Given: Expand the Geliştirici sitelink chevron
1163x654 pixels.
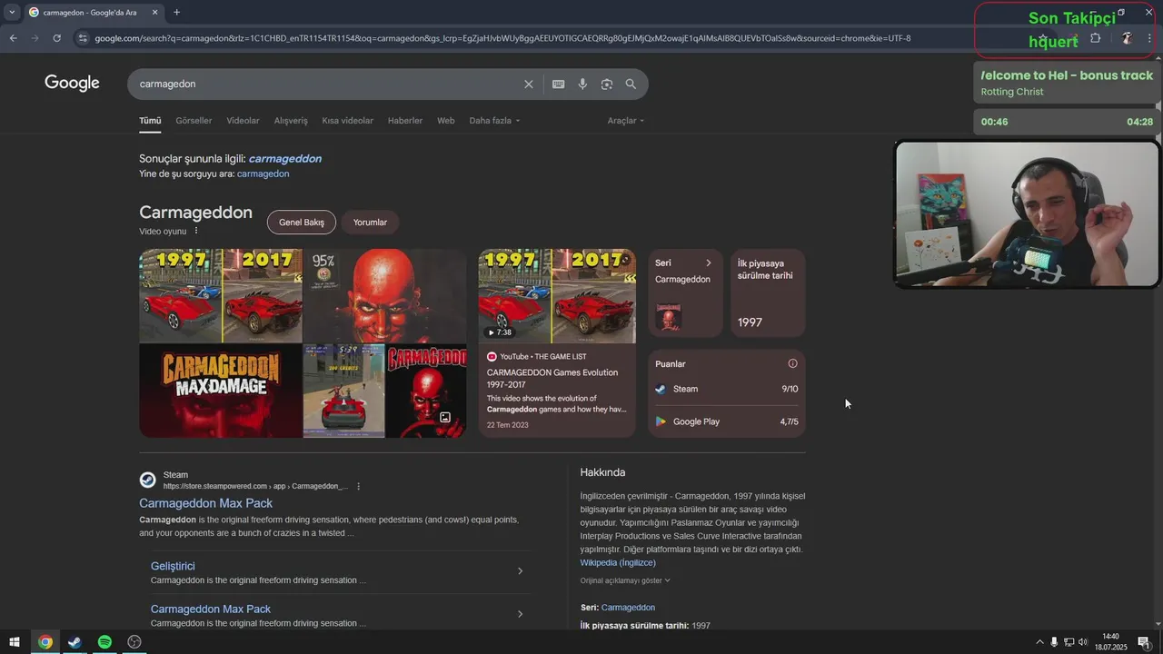Looking at the screenshot, I should coord(520,571).
